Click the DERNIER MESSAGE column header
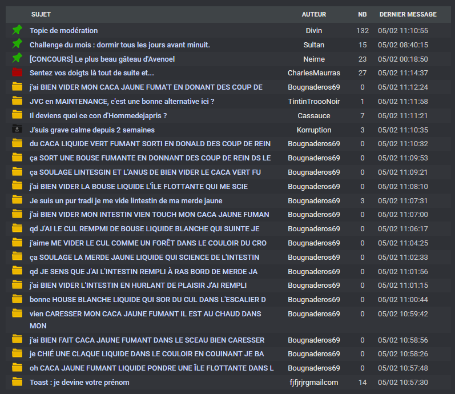455x394 pixels. [408, 14]
